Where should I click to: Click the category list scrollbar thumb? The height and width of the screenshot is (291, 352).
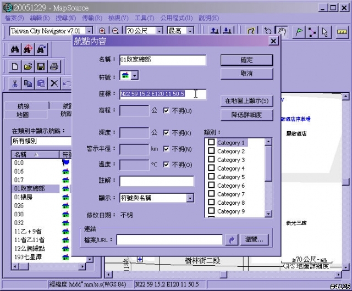click(x=268, y=164)
